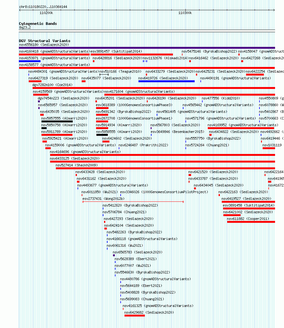
Task: Click nsv5482263 (ByrskaBishop2022) label
Action: (x=134, y=232)
